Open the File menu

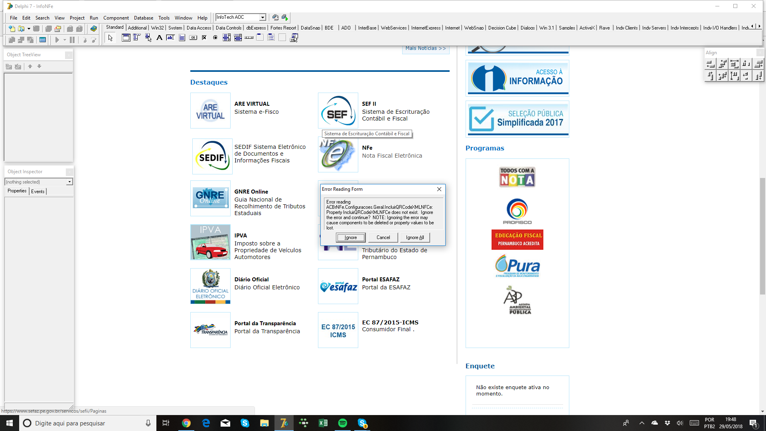pyautogui.click(x=14, y=18)
